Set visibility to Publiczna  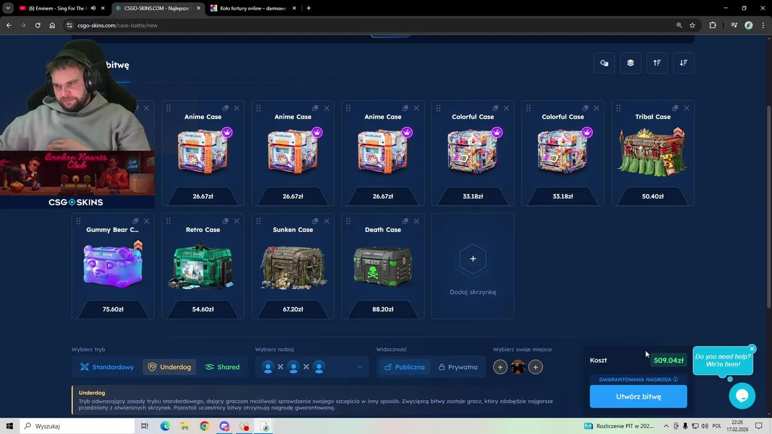point(404,366)
